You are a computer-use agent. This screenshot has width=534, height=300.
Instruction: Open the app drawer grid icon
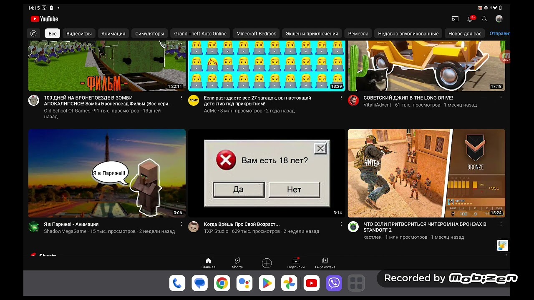356,283
